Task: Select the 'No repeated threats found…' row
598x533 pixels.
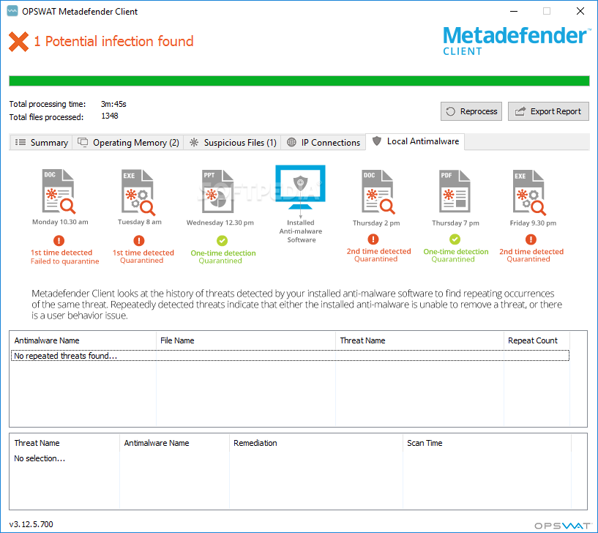Action: coord(291,356)
